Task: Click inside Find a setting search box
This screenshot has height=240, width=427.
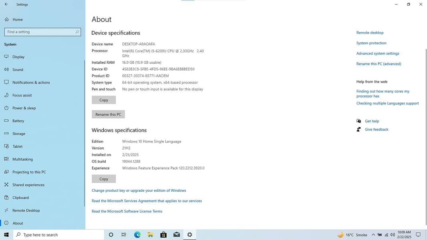Action: (40, 32)
